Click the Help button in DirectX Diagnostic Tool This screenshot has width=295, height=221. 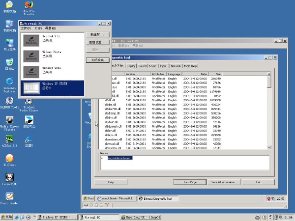pyautogui.click(x=111, y=182)
